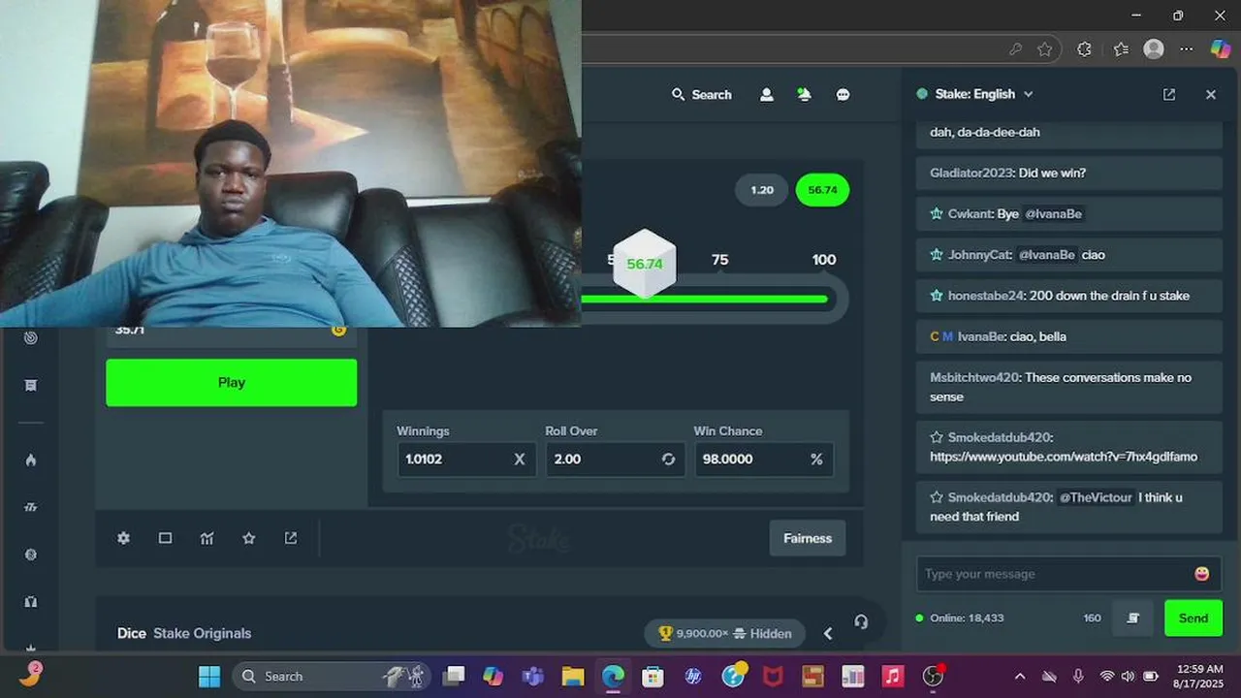Viewport: 1241px width, 698px height.
Task: Toggle the chat bubble icon in header
Action: coord(843,94)
